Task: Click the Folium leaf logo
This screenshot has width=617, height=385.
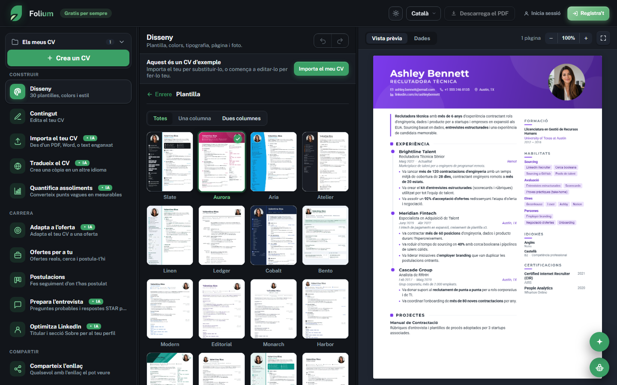Action: [16, 13]
